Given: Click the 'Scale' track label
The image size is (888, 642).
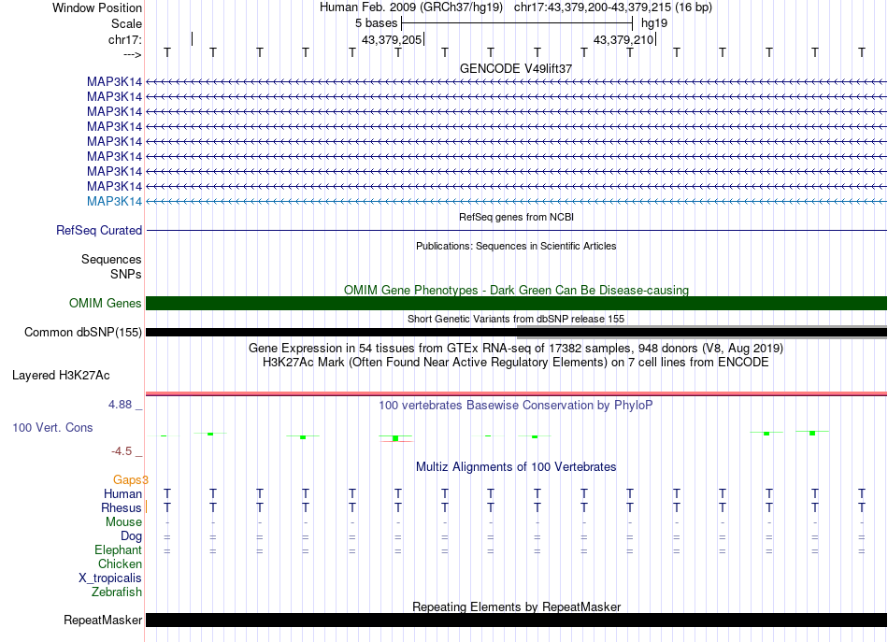Looking at the screenshot, I should pyautogui.click(x=126, y=23).
